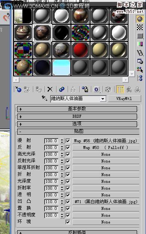The height and width of the screenshot is (234, 146).
Task: Select the light blue sample slot
Action: click(x=61, y=68)
